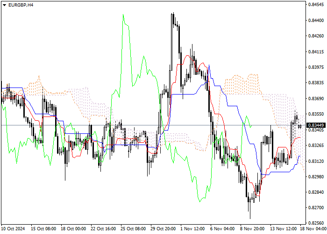327x234 pixels.
Task: Select the EURGBP,H4 chart title
Action: [x=21, y=5]
